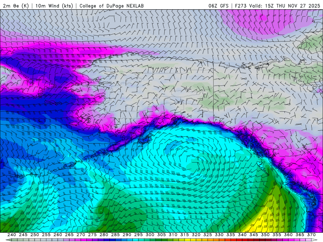Click the 245 color bar label
The width and height of the screenshot is (323, 242).
click(x=23, y=235)
